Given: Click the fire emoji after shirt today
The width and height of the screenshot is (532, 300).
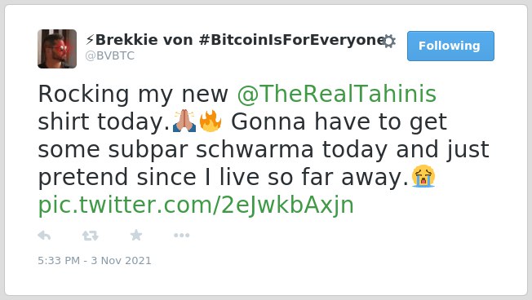Looking at the screenshot, I should [211, 121].
